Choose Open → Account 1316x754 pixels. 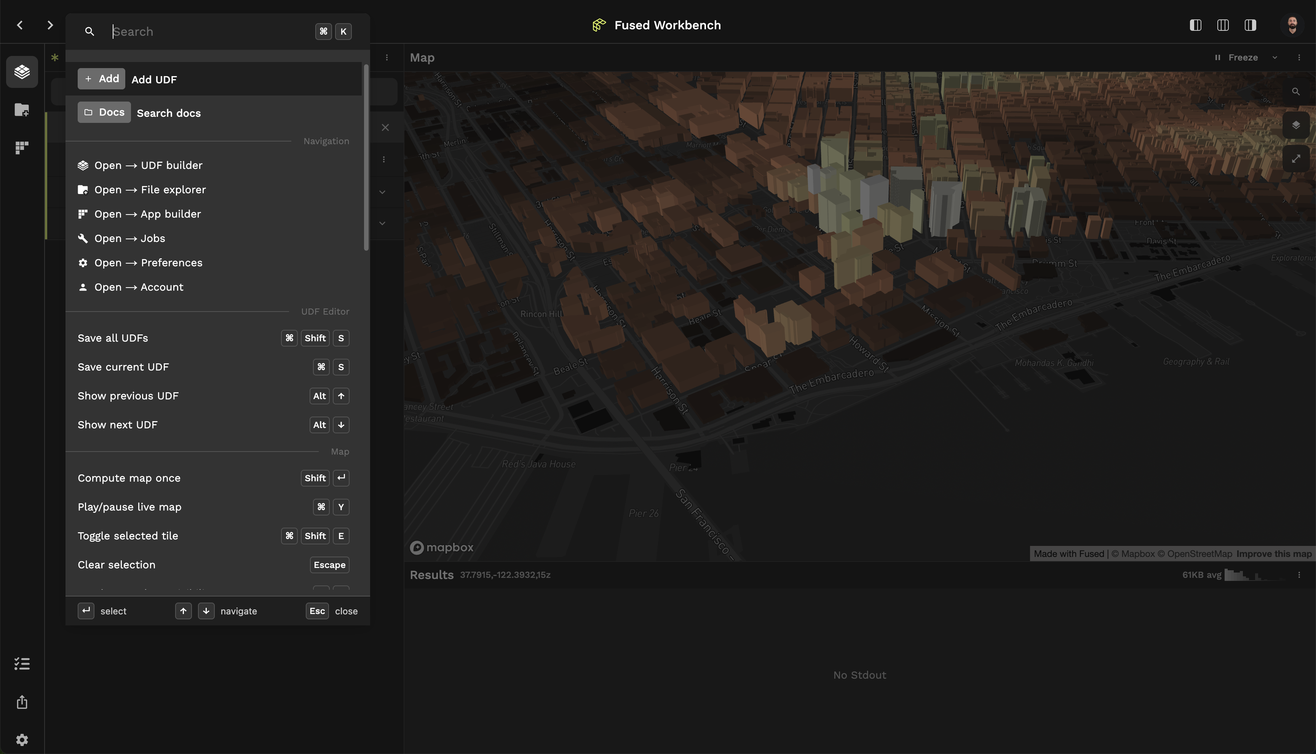point(214,287)
